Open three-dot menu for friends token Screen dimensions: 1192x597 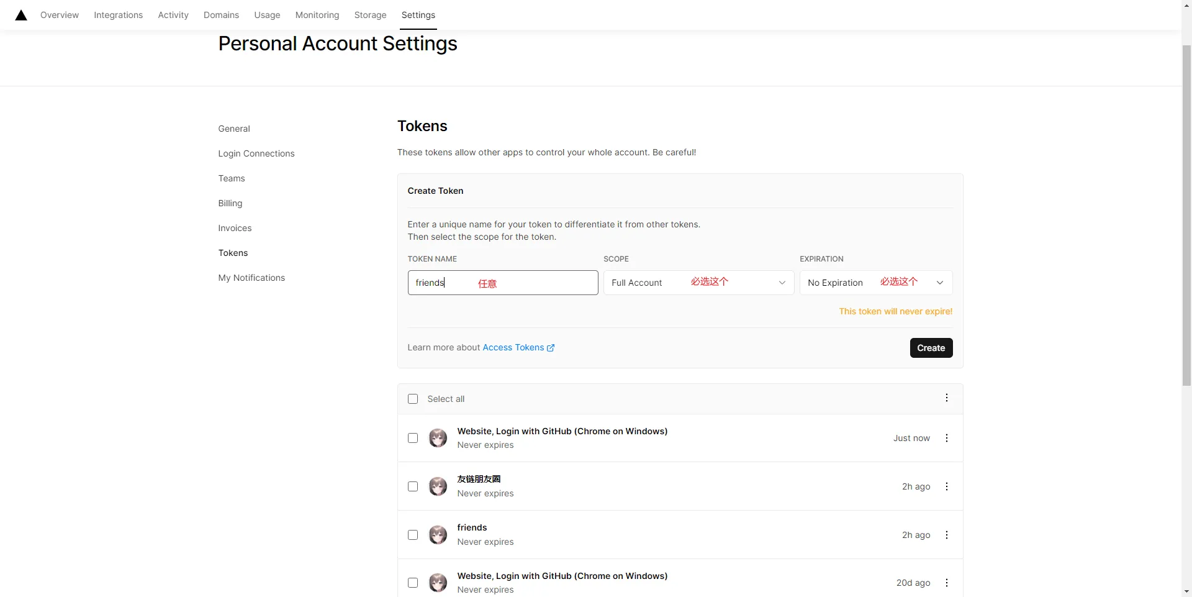click(x=946, y=535)
